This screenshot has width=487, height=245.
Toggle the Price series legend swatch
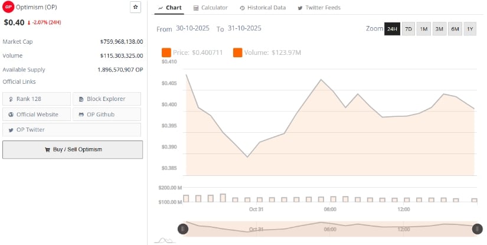coord(166,53)
